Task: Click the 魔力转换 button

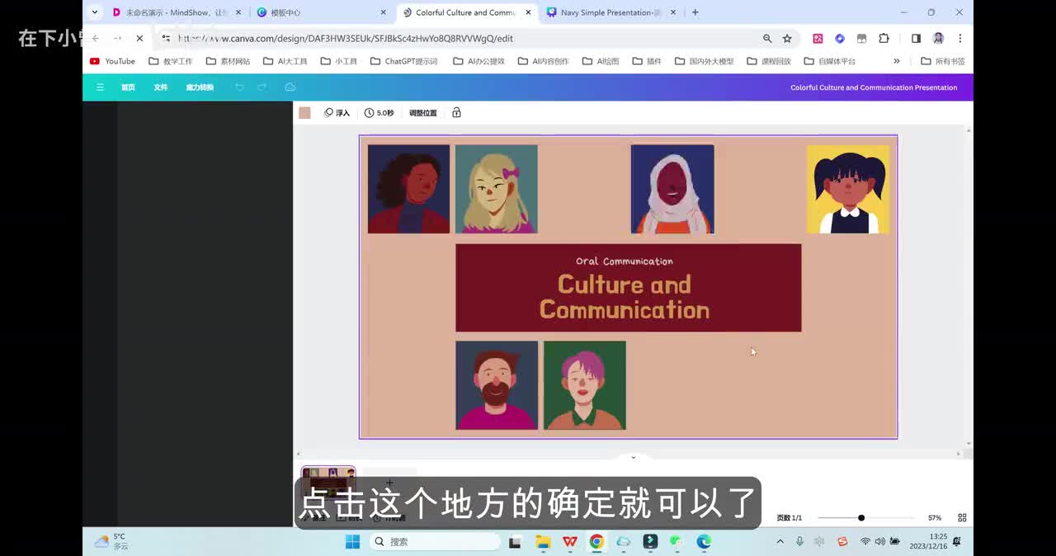Action: [x=200, y=87]
